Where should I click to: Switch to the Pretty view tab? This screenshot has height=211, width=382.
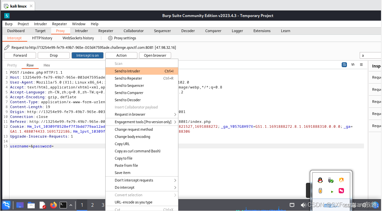(12, 65)
